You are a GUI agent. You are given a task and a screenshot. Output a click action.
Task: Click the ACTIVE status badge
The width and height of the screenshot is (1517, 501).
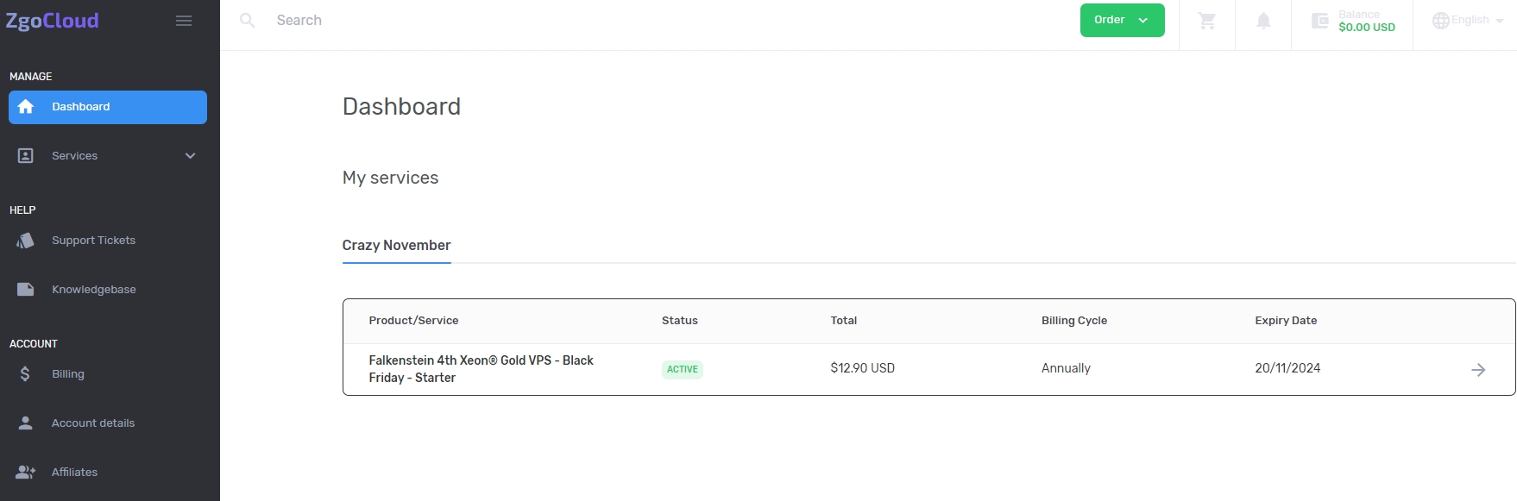coord(682,370)
